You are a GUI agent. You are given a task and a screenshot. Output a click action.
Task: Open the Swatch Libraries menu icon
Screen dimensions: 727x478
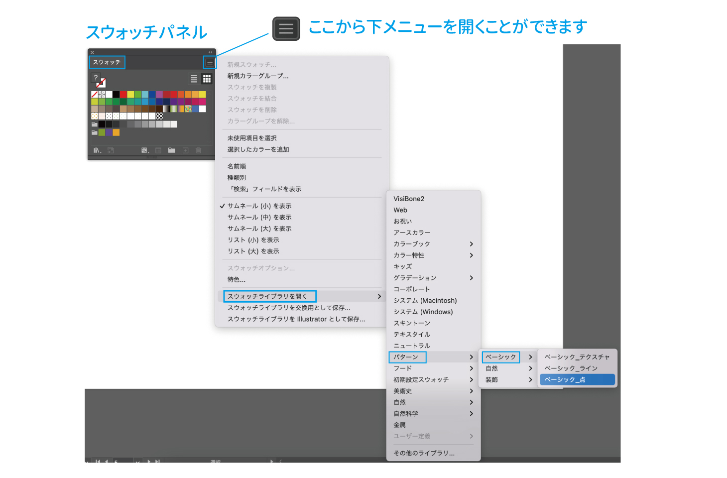(97, 150)
